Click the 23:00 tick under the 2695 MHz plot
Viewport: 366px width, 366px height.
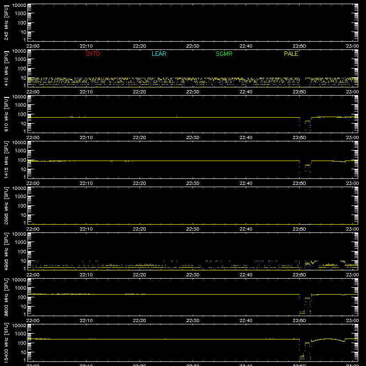(352, 229)
